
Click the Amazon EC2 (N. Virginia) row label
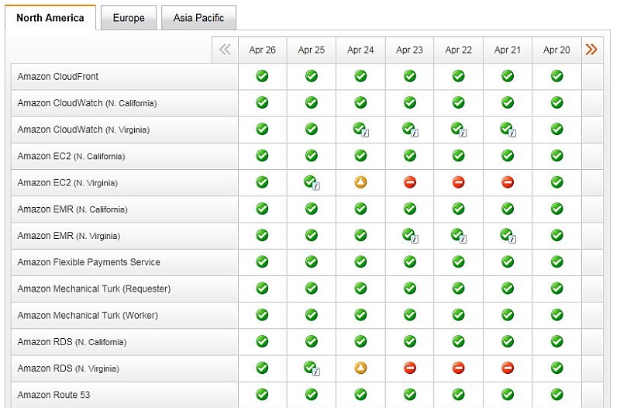click(x=67, y=183)
